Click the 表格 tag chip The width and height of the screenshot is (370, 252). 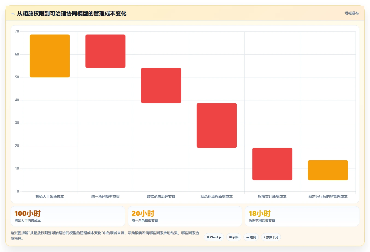click(x=234, y=237)
